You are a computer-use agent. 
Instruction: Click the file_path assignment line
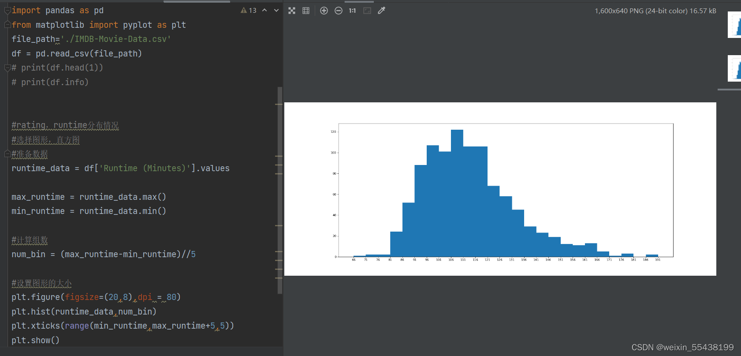click(x=91, y=39)
